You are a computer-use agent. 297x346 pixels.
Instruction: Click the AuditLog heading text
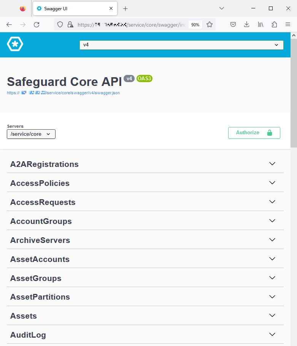pos(28,335)
